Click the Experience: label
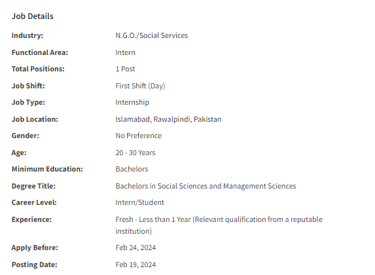The image size is (375, 275). (x=31, y=219)
